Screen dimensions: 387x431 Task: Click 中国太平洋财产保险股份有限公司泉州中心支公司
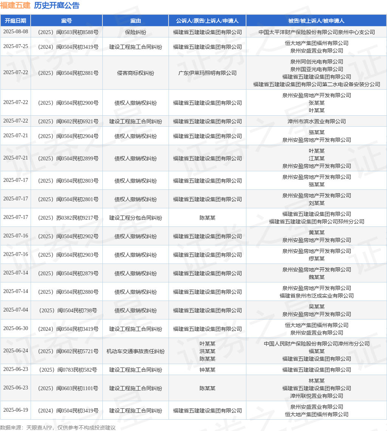coord(317,32)
